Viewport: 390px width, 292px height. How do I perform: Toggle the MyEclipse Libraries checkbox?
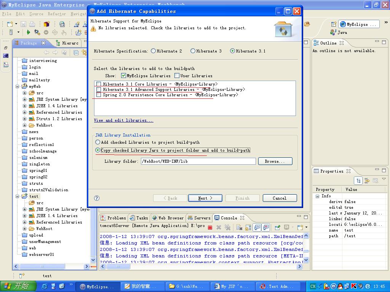pos(123,76)
